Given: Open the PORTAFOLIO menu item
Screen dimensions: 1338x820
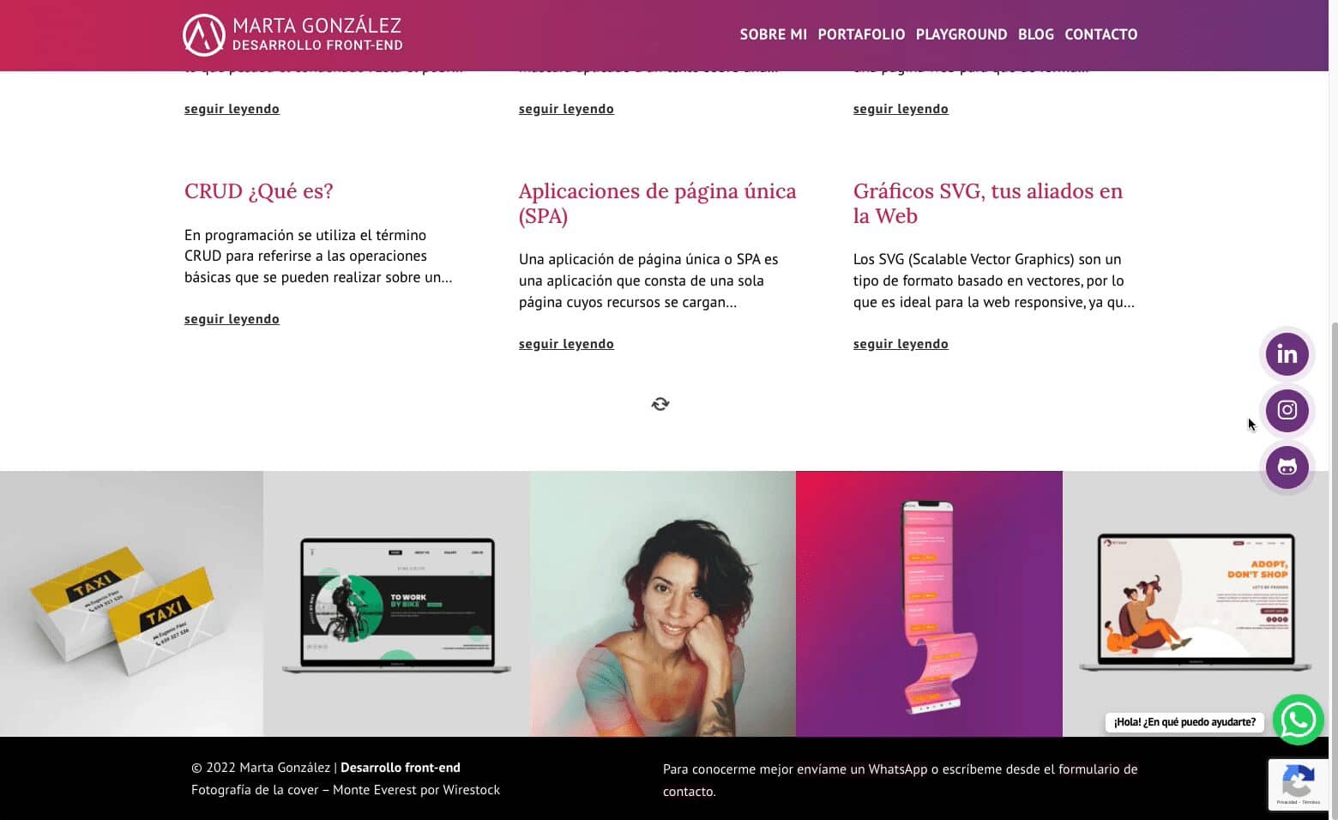Looking at the screenshot, I should (861, 34).
